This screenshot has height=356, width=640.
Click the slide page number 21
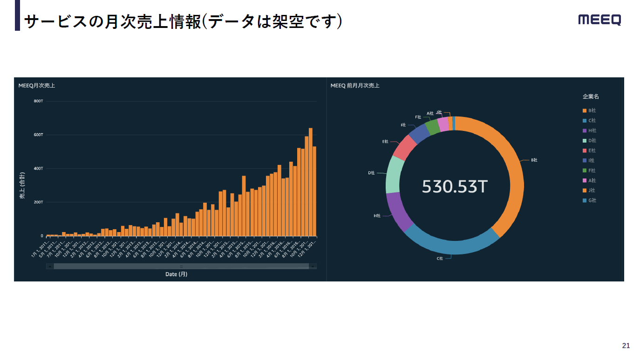[626, 346]
